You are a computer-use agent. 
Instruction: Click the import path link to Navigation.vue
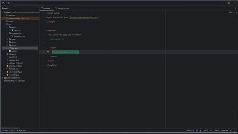click(x=83, y=17)
